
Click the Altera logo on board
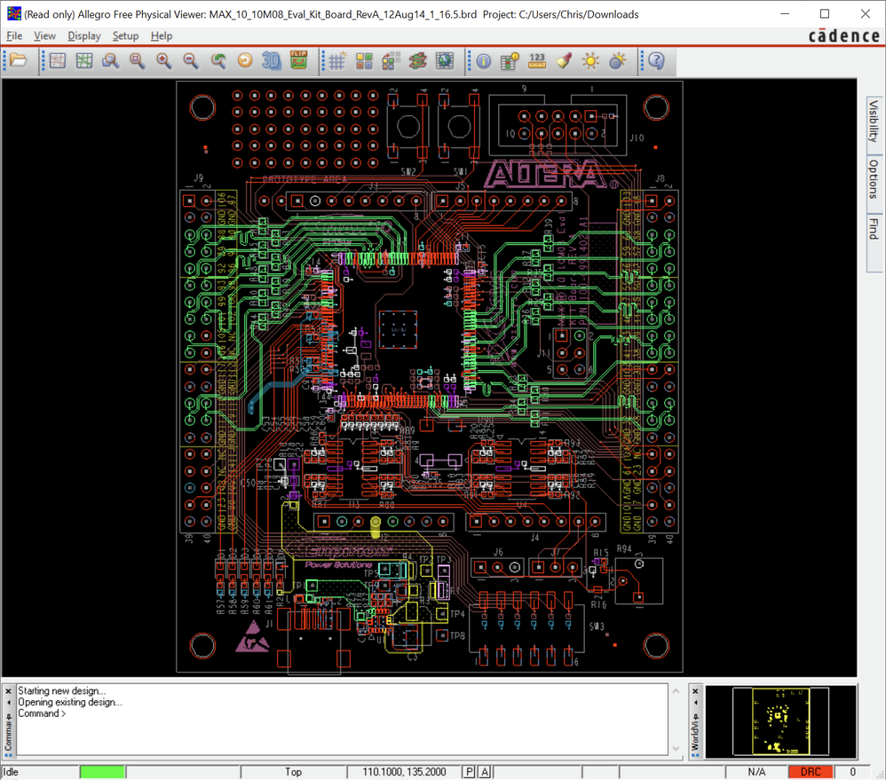coord(550,174)
